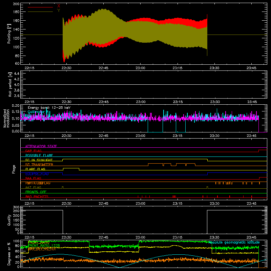Click the 22:30 time label under Quality plot
Screen dimensions: 271x271
[66, 237]
